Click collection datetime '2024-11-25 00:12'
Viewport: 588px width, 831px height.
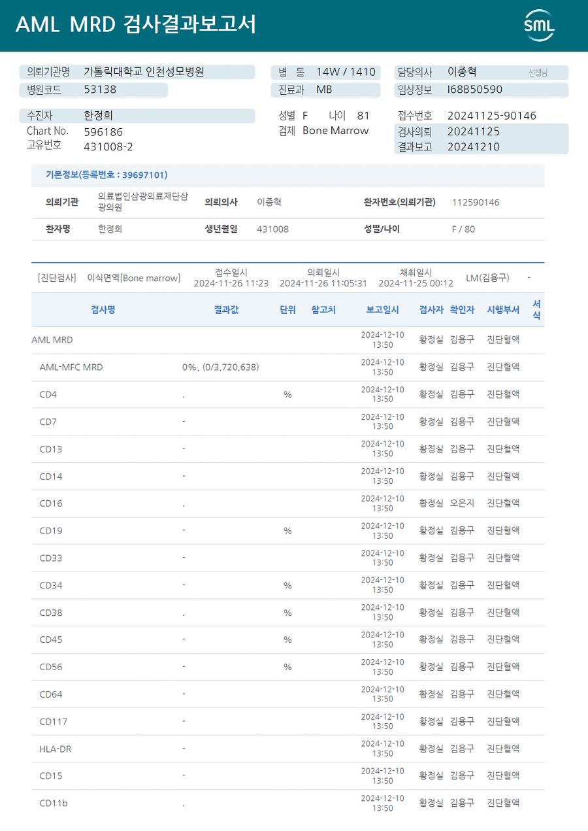coord(416,283)
